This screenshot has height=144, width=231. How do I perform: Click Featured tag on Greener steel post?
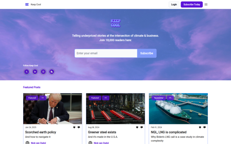(x=95, y=98)
